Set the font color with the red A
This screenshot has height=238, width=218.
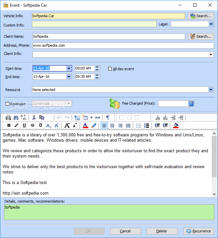pyautogui.click(x=86, y=125)
